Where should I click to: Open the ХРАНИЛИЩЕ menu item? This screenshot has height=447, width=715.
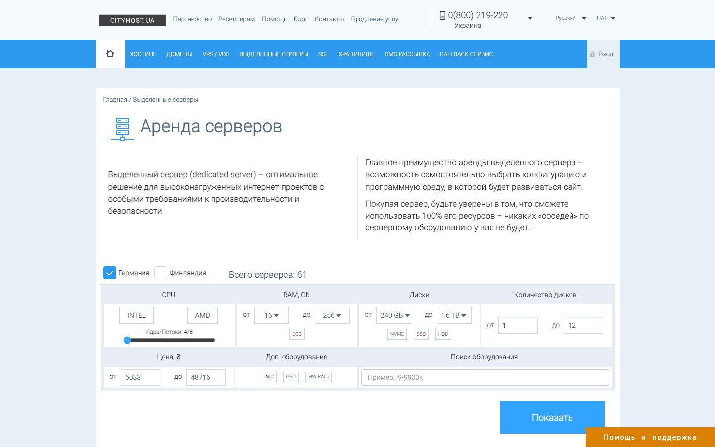pos(357,54)
